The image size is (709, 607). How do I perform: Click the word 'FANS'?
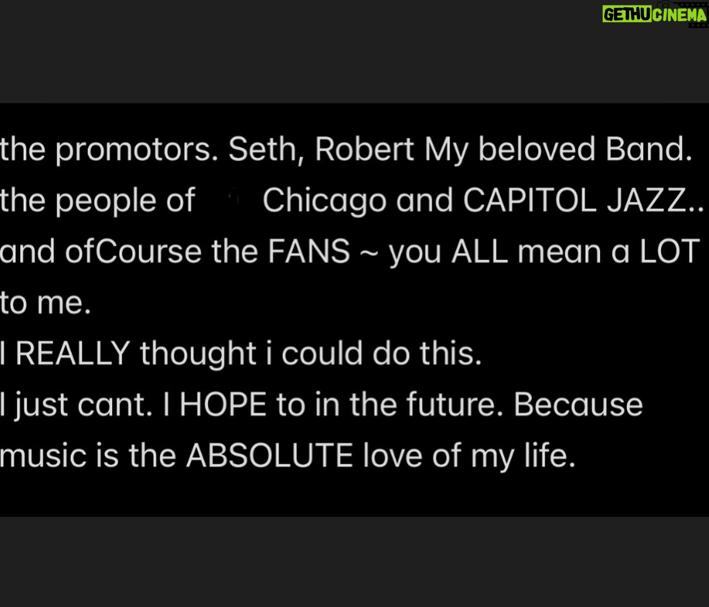pos(309,252)
